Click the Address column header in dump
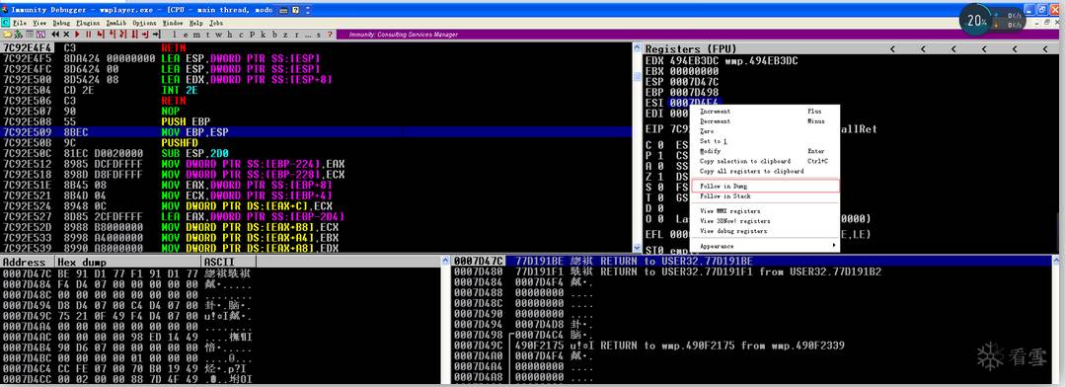This screenshot has height=387, width=1065. [28, 262]
